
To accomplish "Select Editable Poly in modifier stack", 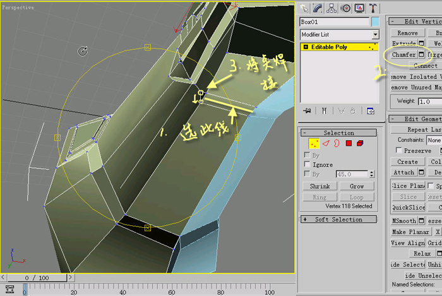I will point(340,47).
